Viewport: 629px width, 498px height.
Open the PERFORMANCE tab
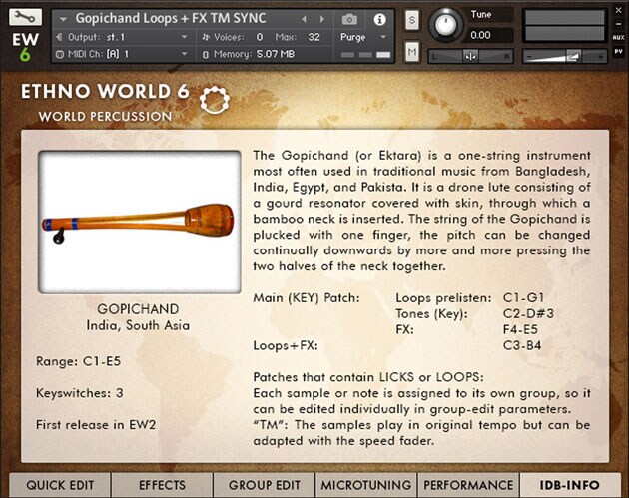468,485
